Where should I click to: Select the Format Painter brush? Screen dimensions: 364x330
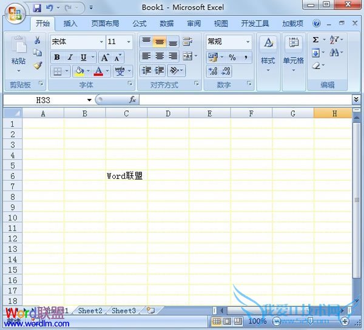point(37,65)
